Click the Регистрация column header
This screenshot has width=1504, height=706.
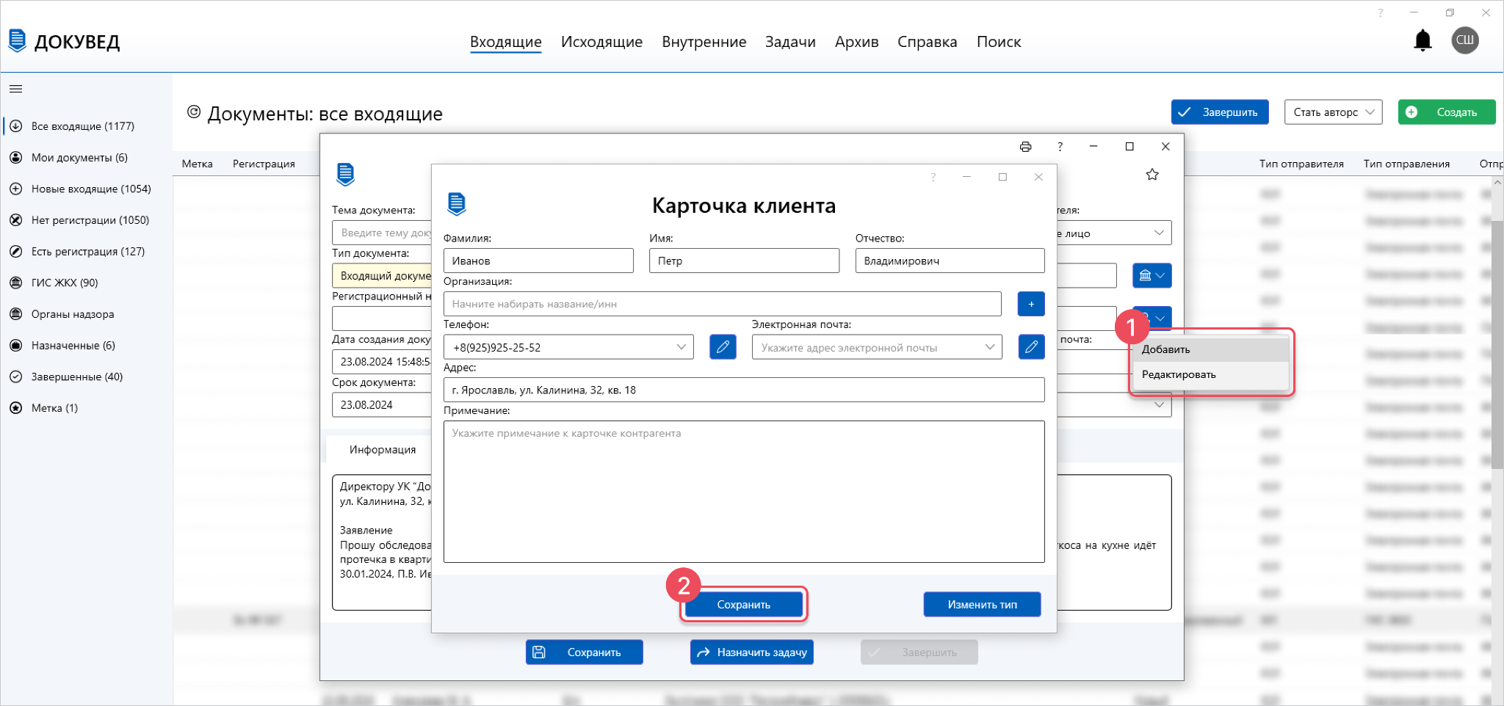tap(264, 164)
